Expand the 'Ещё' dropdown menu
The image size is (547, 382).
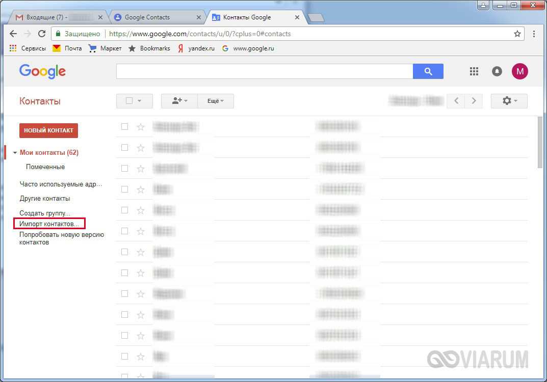[216, 101]
